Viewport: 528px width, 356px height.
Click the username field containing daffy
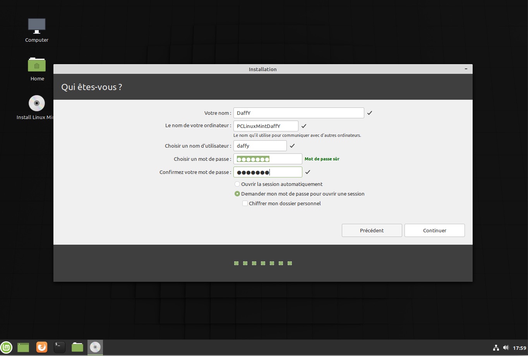[x=260, y=146]
